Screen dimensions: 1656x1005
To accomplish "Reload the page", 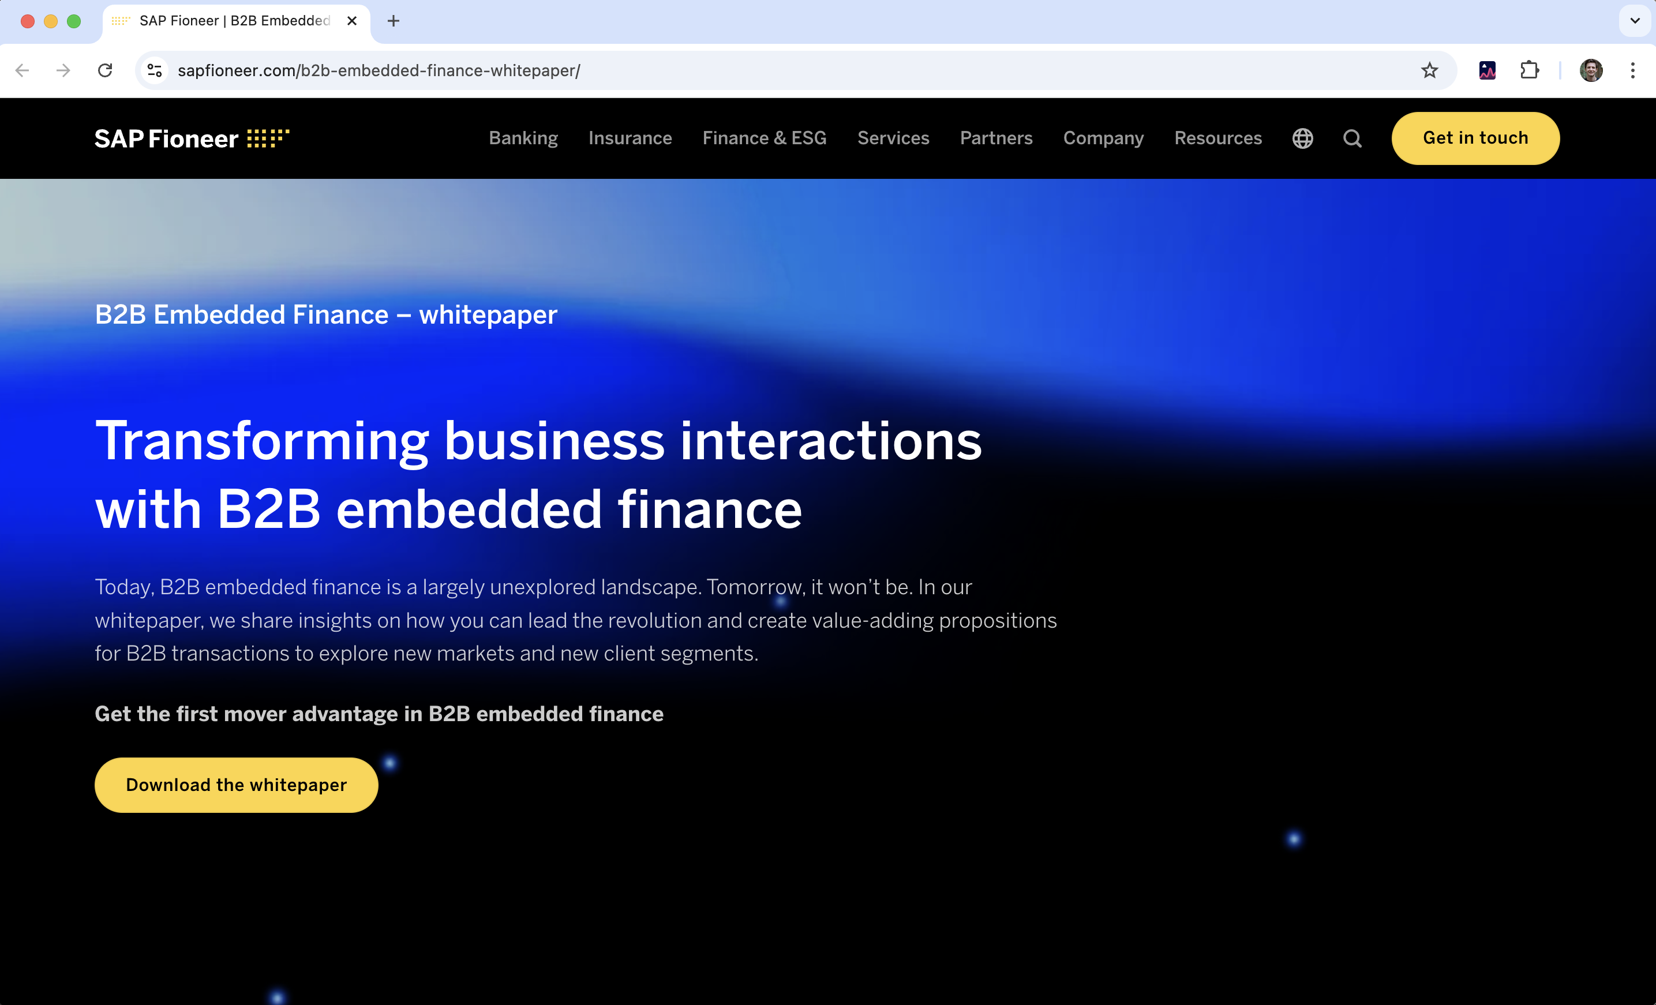I will pos(105,70).
